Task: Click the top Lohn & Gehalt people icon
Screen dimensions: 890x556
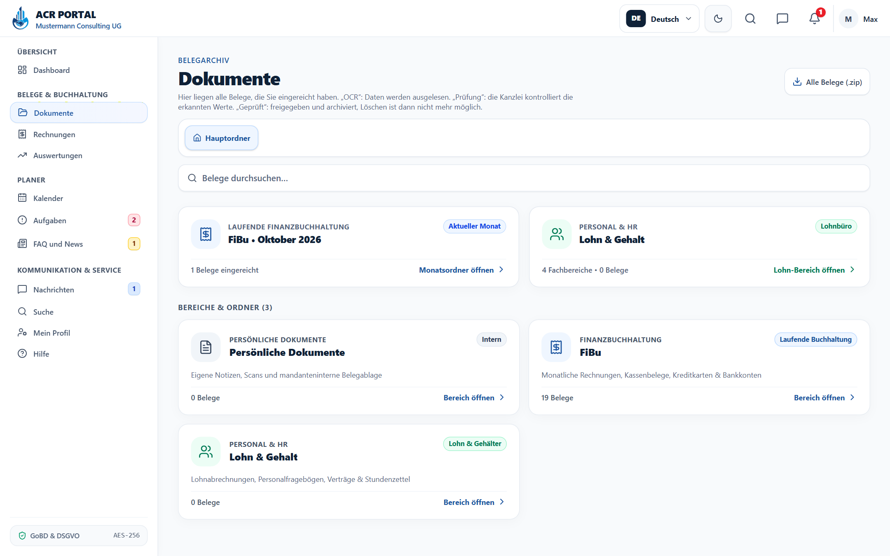Action: pos(557,234)
